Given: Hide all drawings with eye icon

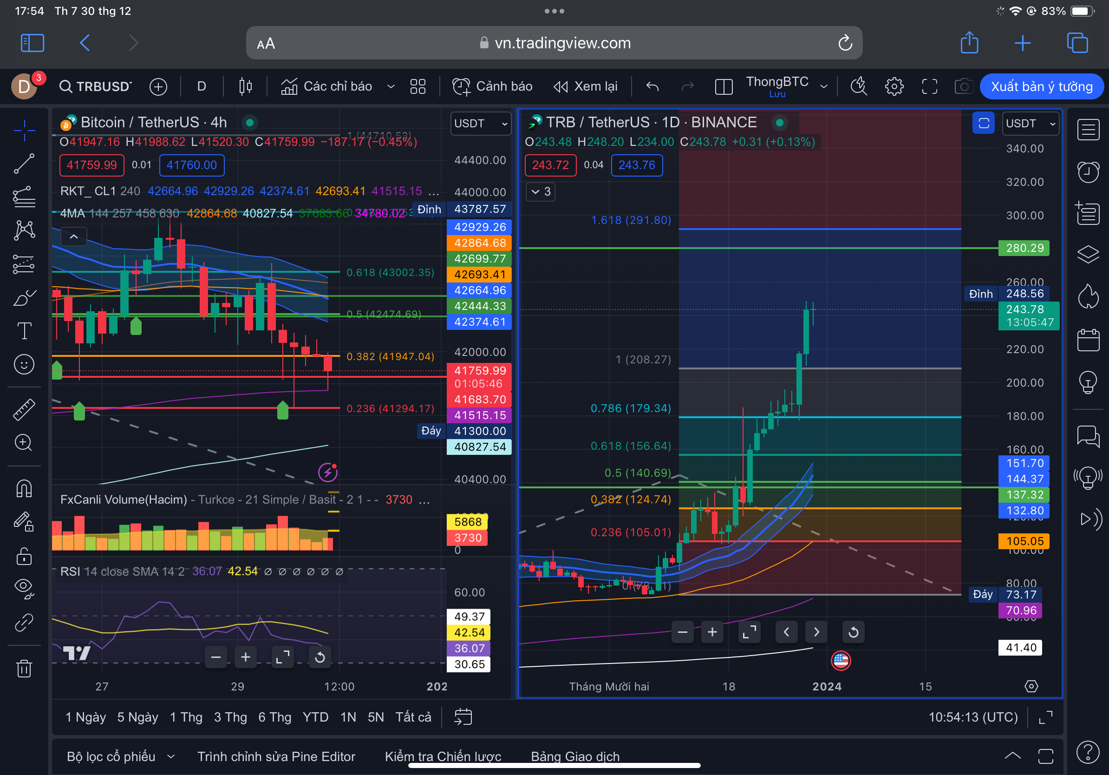Looking at the screenshot, I should [24, 589].
